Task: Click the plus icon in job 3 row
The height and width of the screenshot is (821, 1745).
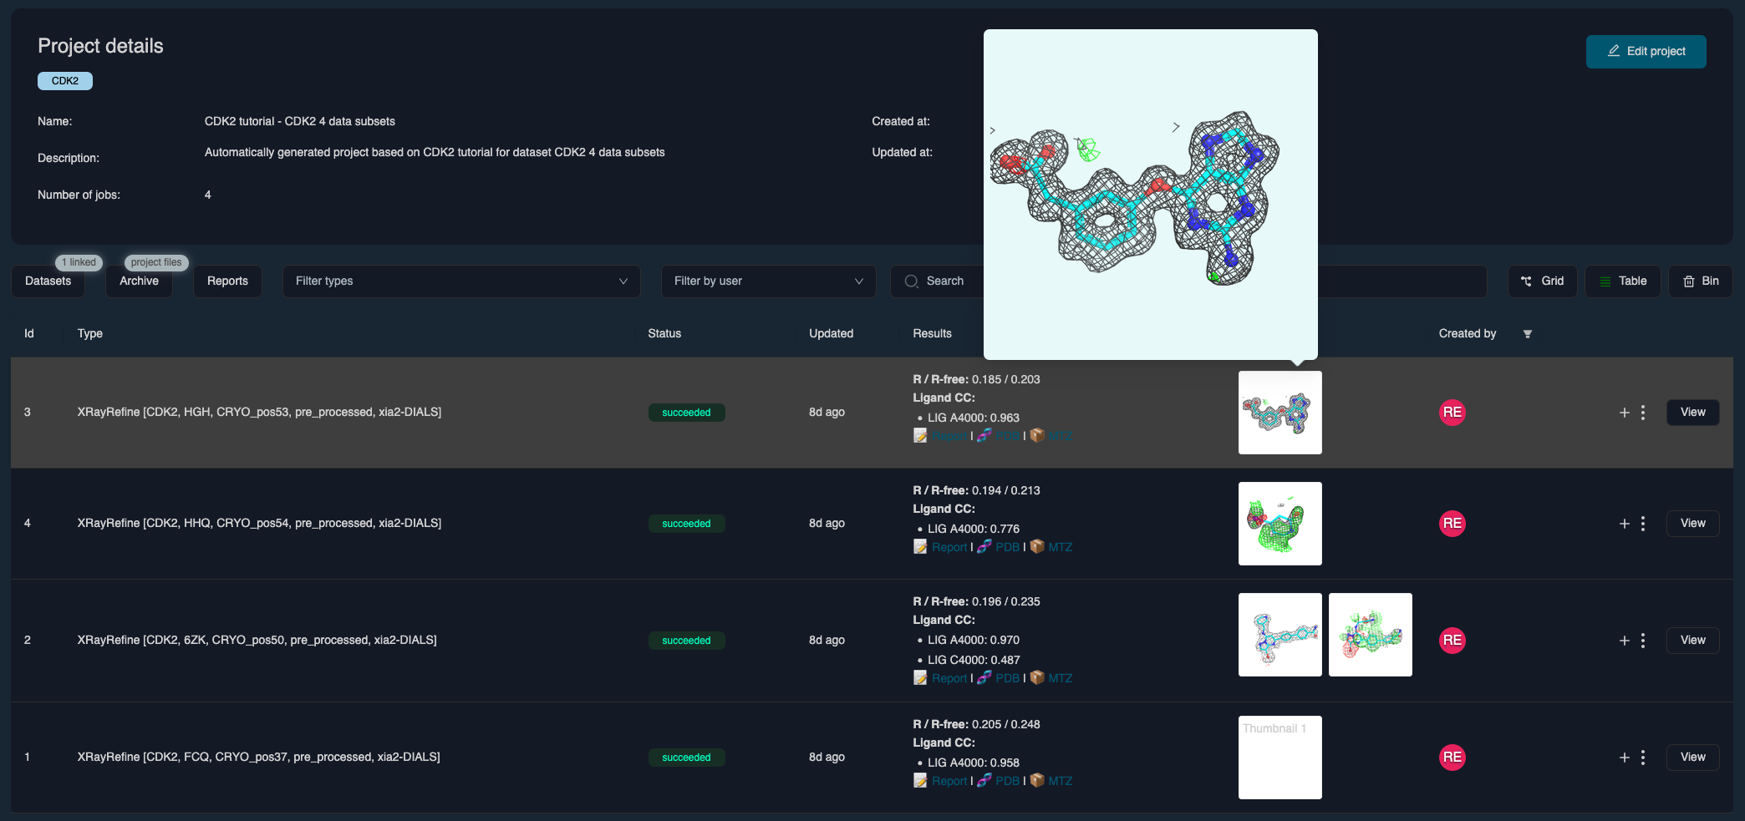Action: 1624,413
